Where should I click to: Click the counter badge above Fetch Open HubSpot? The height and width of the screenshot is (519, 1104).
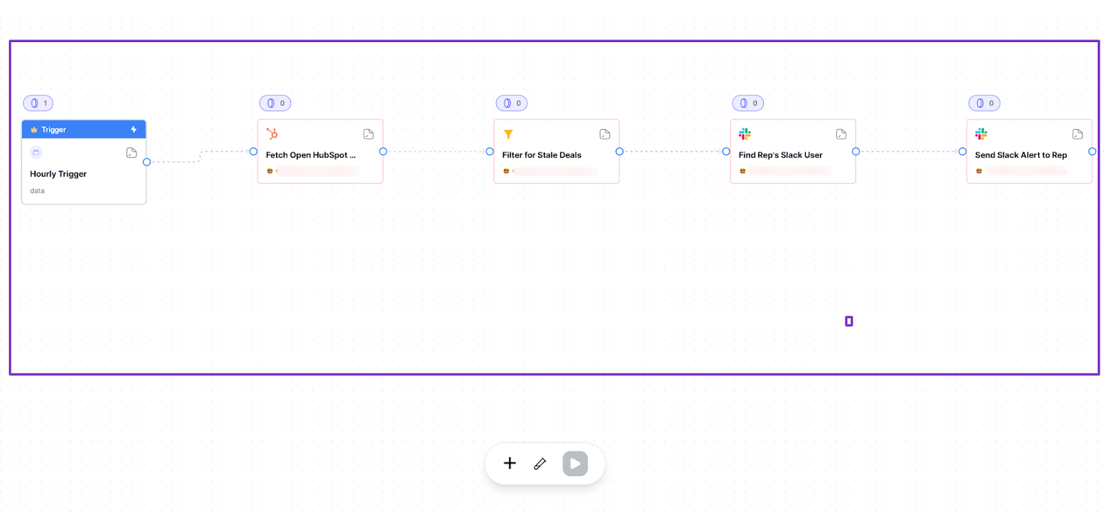275,104
